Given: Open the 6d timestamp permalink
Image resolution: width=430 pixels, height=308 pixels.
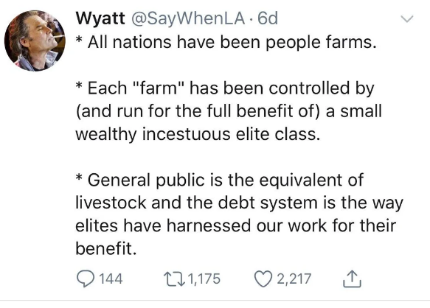Looking at the screenshot, I should tap(268, 18).
